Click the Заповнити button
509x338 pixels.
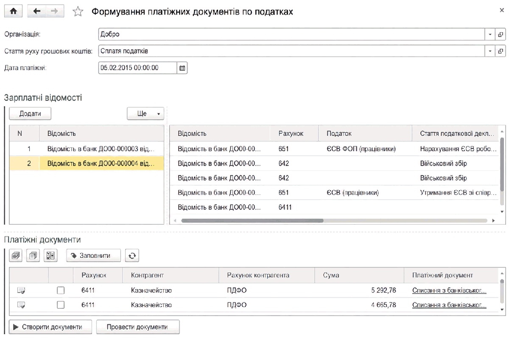coord(94,256)
